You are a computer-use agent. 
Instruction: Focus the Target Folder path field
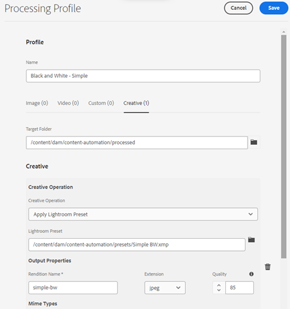click(x=137, y=142)
